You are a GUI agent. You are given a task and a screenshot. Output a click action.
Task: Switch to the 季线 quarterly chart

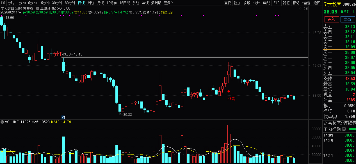click(136, 3)
